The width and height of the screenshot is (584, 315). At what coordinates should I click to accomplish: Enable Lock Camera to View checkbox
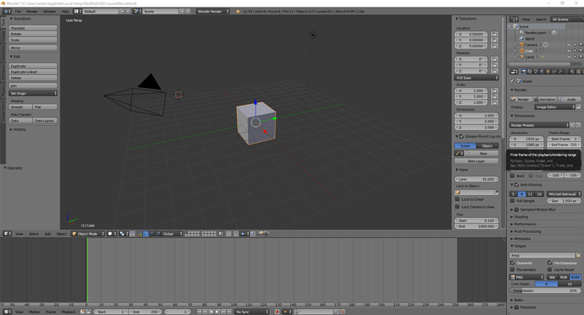pos(457,207)
